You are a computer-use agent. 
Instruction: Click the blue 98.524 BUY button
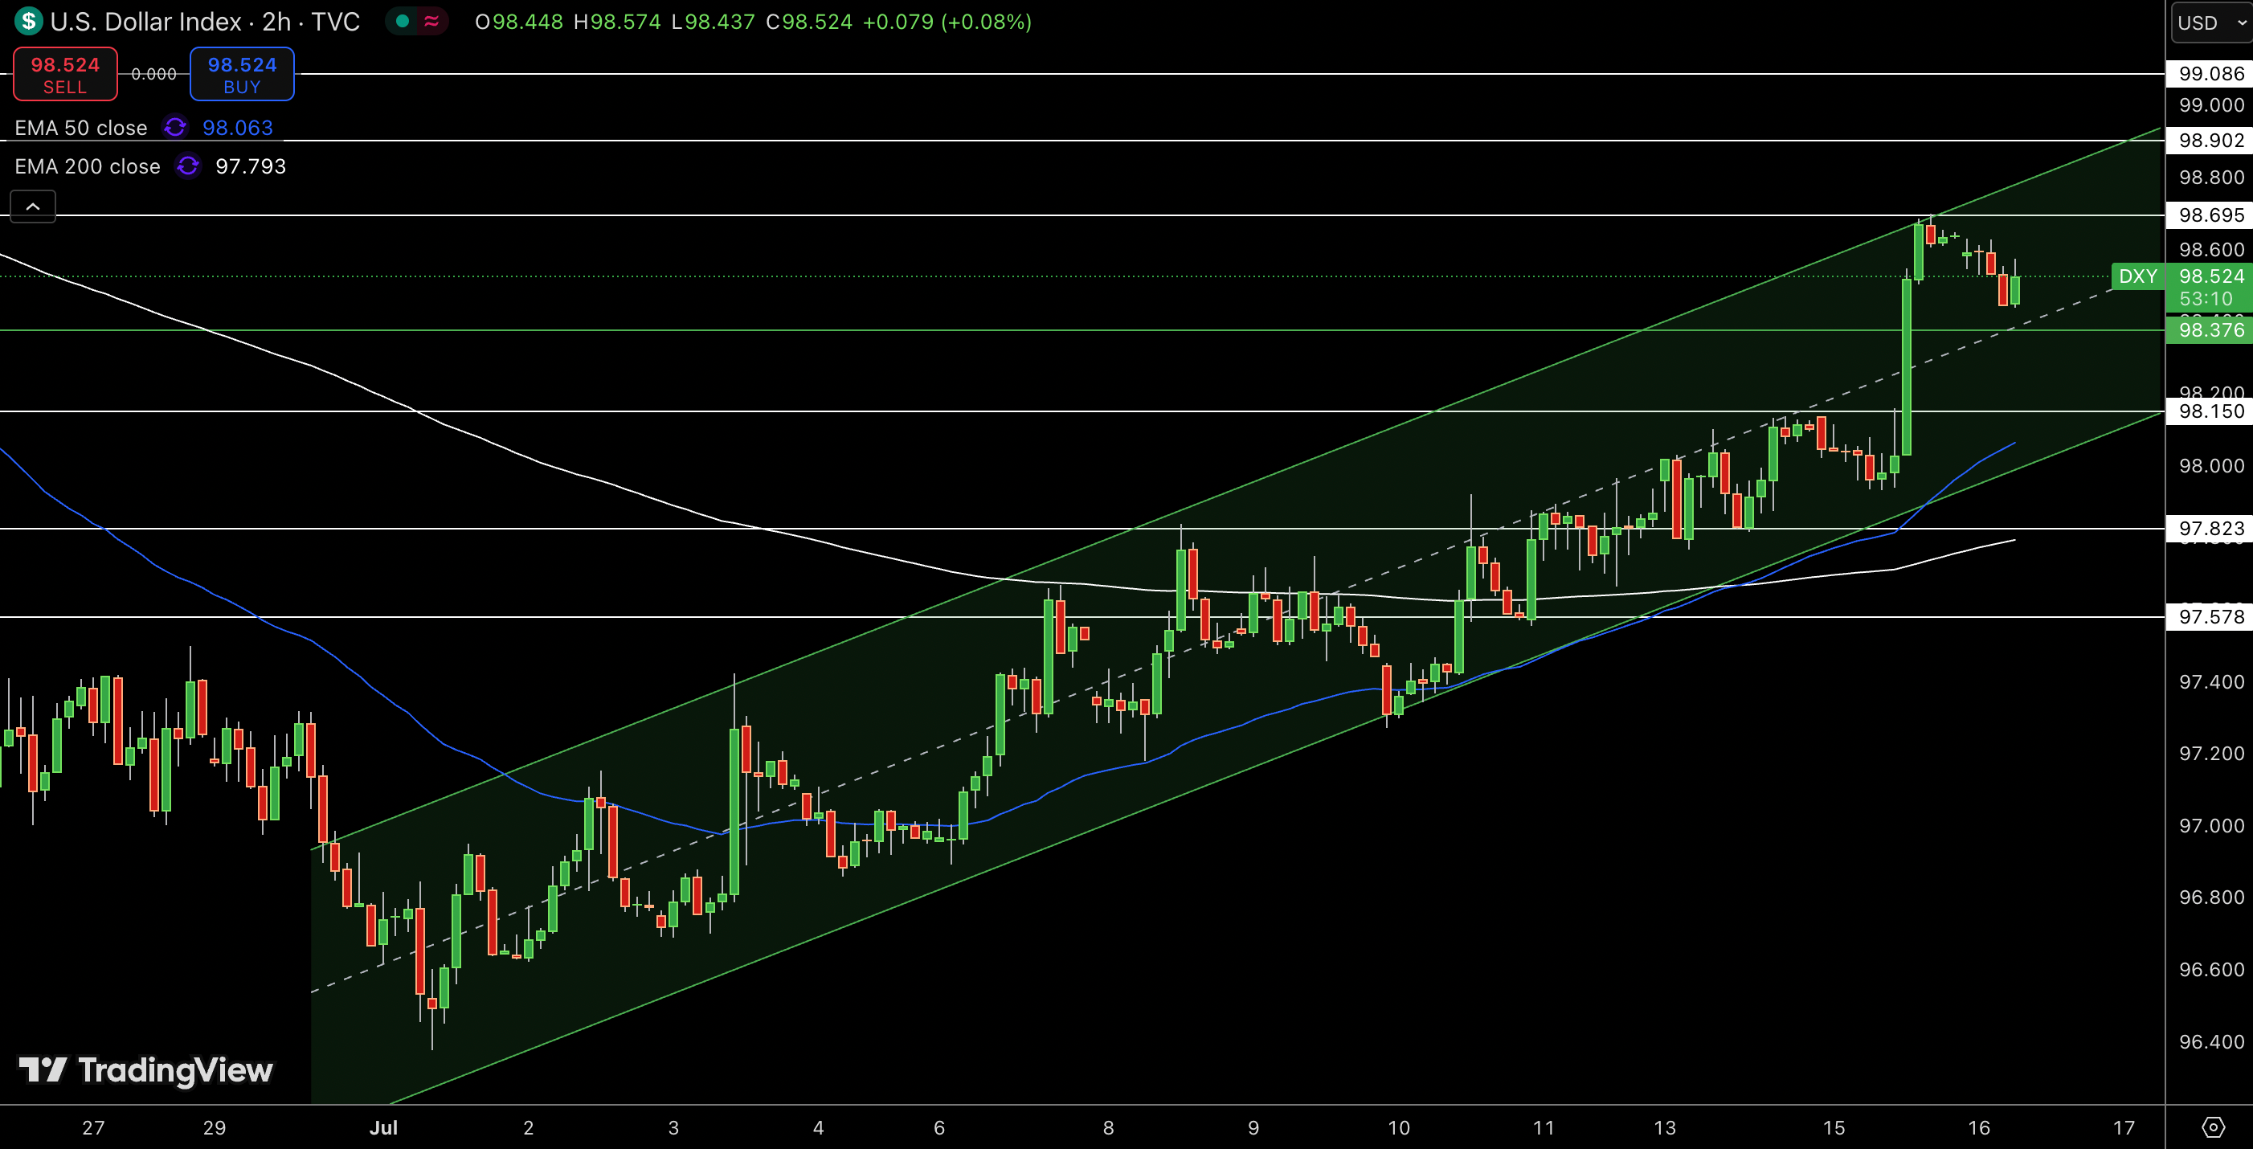coord(243,75)
